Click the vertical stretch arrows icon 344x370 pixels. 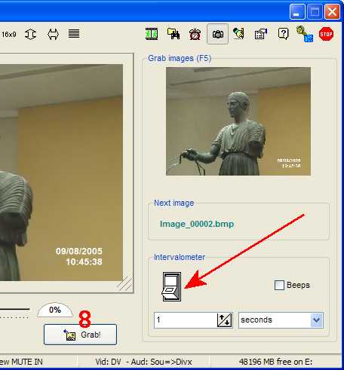click(x=30, y=34)
